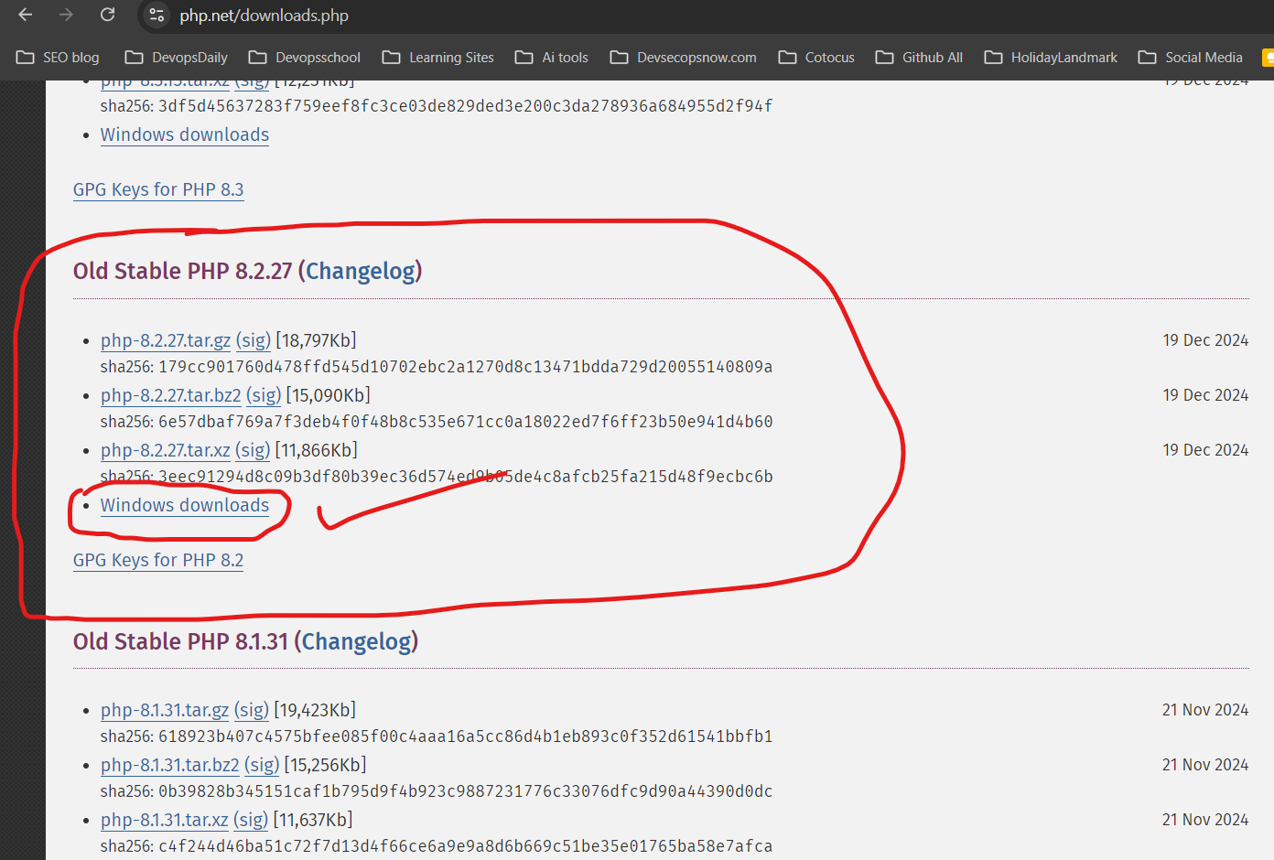The width and height of the screenshot is (1274, 860).
Task: Open the SEO blog bookmarks folder
Action: pos(57,57)
